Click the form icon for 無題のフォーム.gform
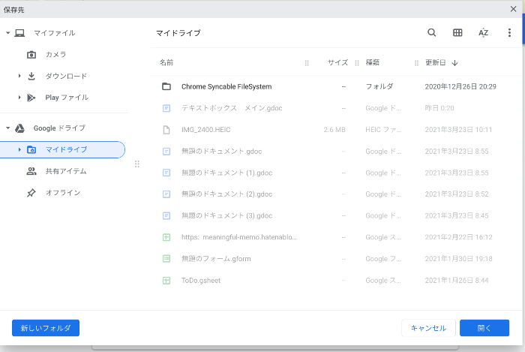Image resolution: width=525 pixels, height=352 pixels. (x=166, y=258)
